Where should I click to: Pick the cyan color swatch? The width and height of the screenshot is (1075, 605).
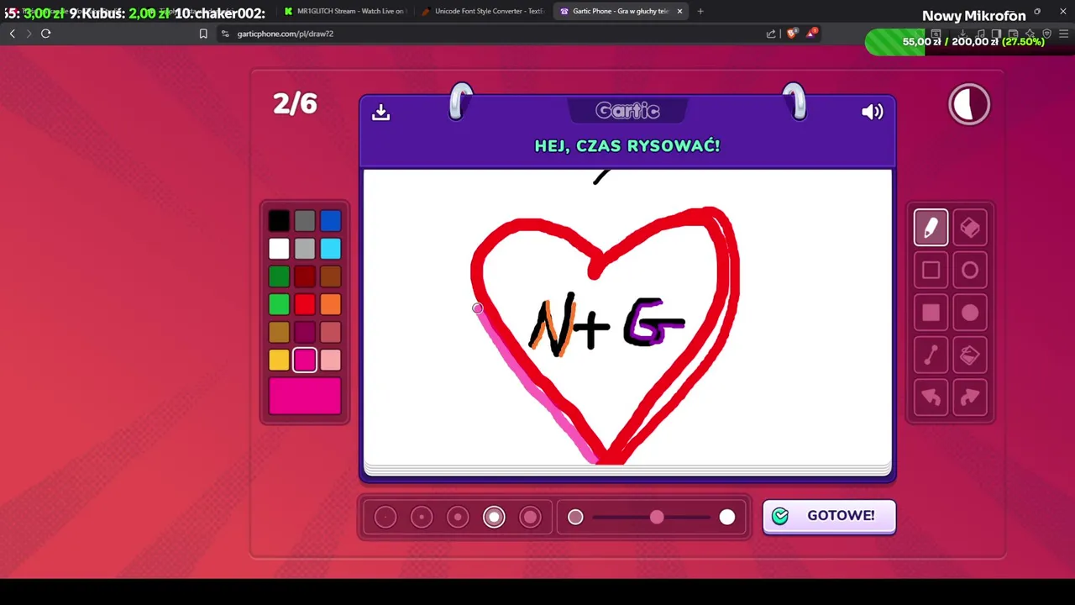331,249
